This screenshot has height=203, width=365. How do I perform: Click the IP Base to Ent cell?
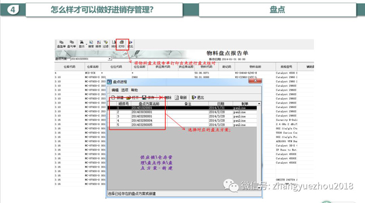286,150
